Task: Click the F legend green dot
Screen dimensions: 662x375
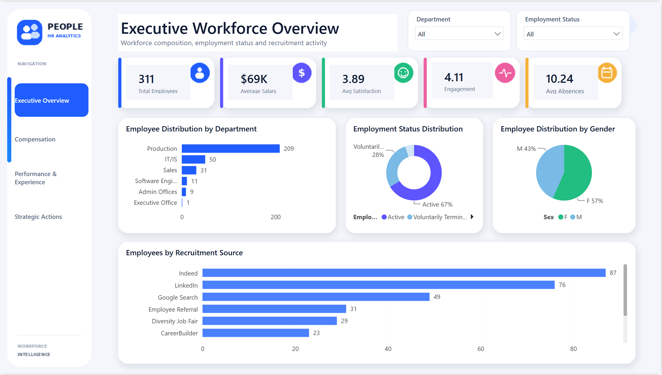Action: point(561,217)
